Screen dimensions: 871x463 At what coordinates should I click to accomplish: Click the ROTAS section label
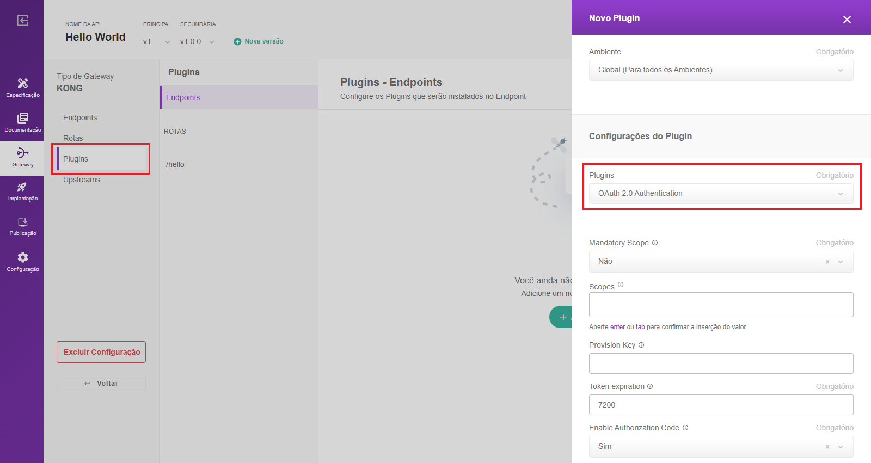click(x=175, y=132)
